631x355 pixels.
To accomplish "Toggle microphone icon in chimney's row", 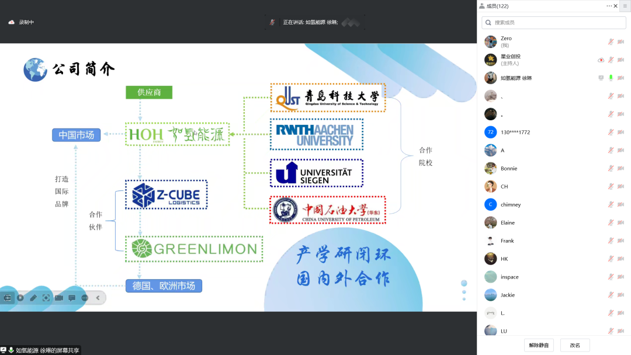I will point(611,204).
